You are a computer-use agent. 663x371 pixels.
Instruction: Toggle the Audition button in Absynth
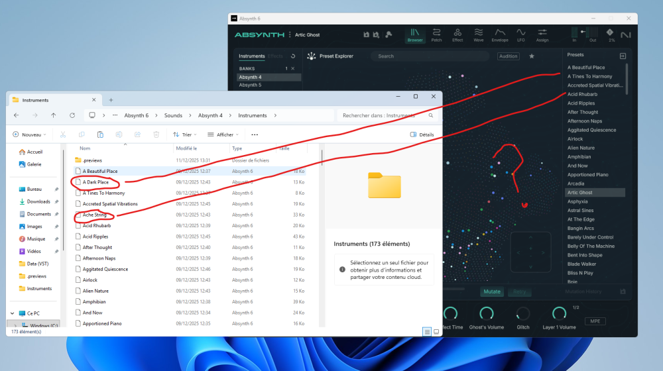pyautogui.click(x=508, y=56)
